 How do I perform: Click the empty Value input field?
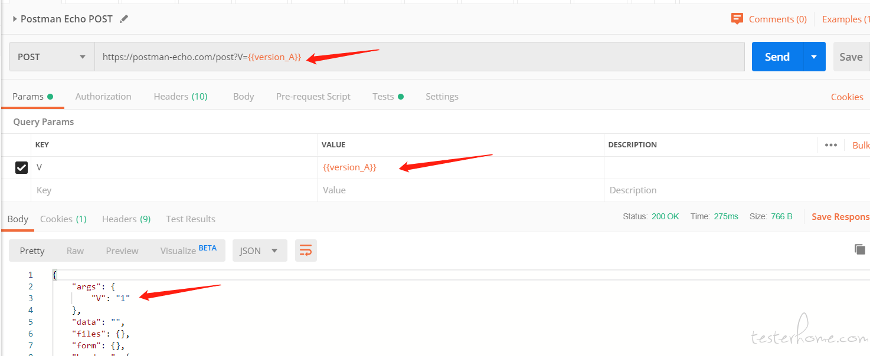pyautogui.click(x=460, y=190)
